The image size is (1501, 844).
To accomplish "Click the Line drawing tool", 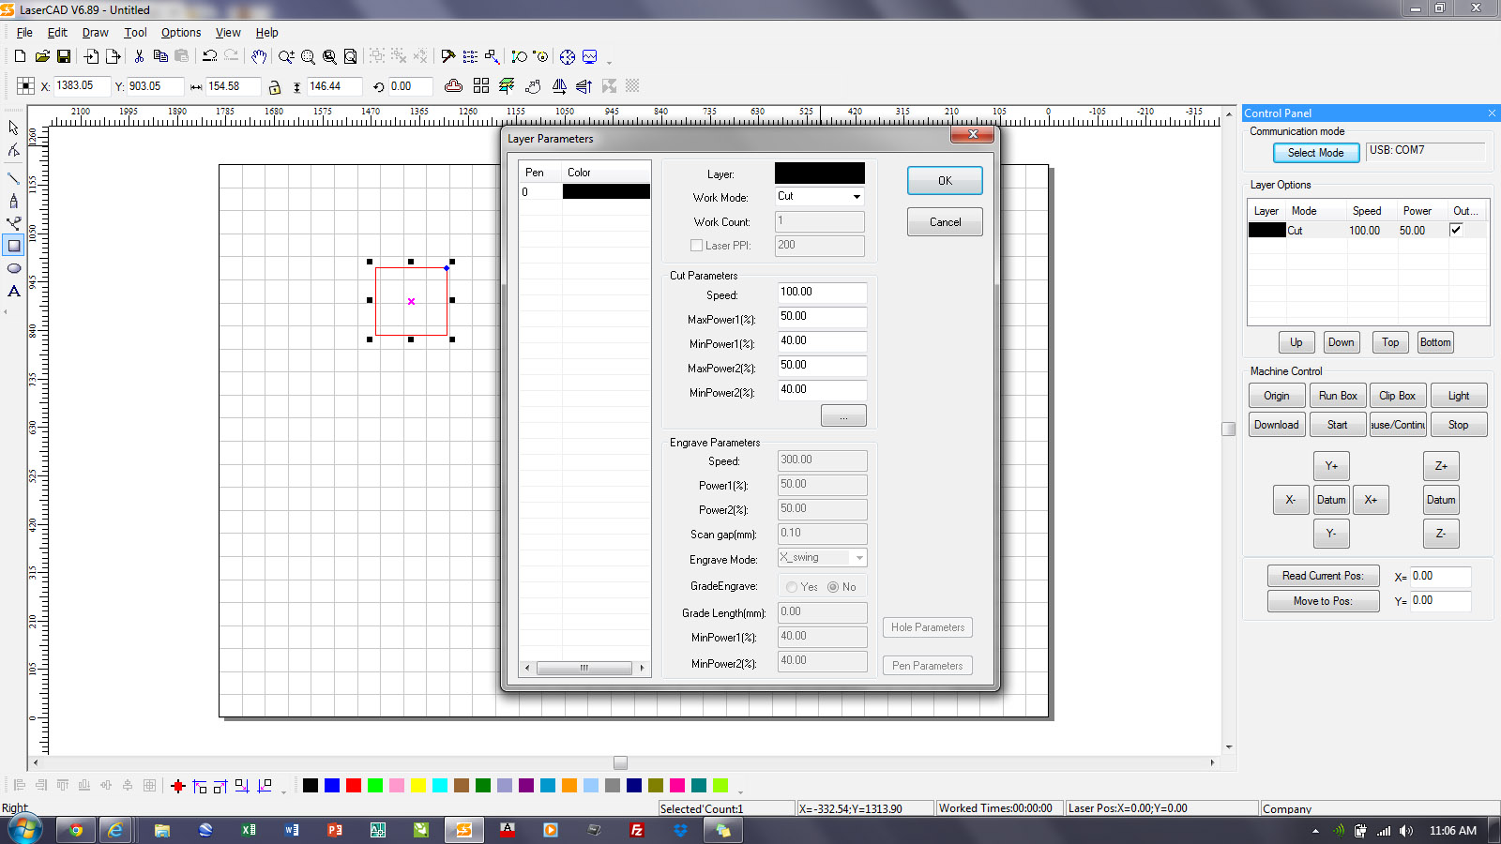I will [14, 178].
